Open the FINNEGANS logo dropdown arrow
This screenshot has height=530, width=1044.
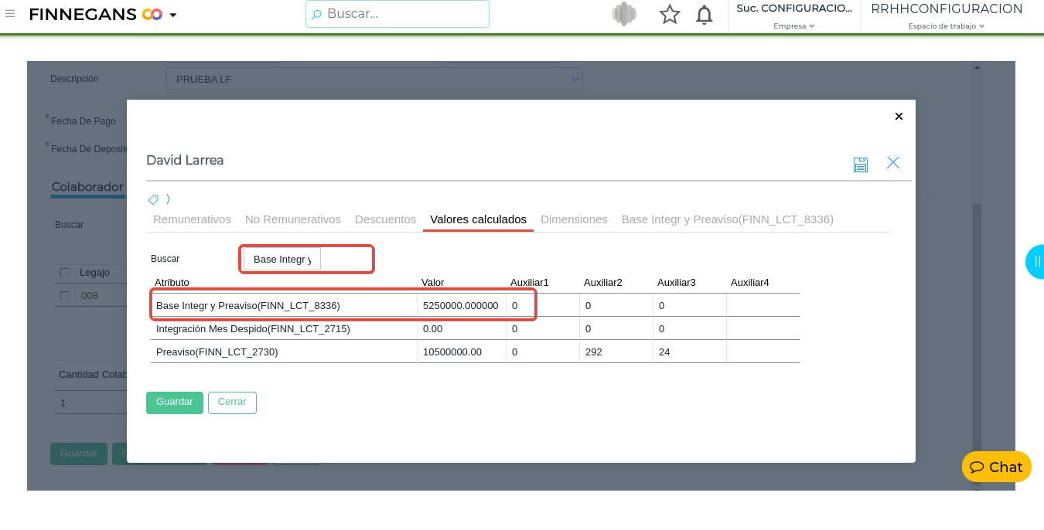click(x=173, y=15)
